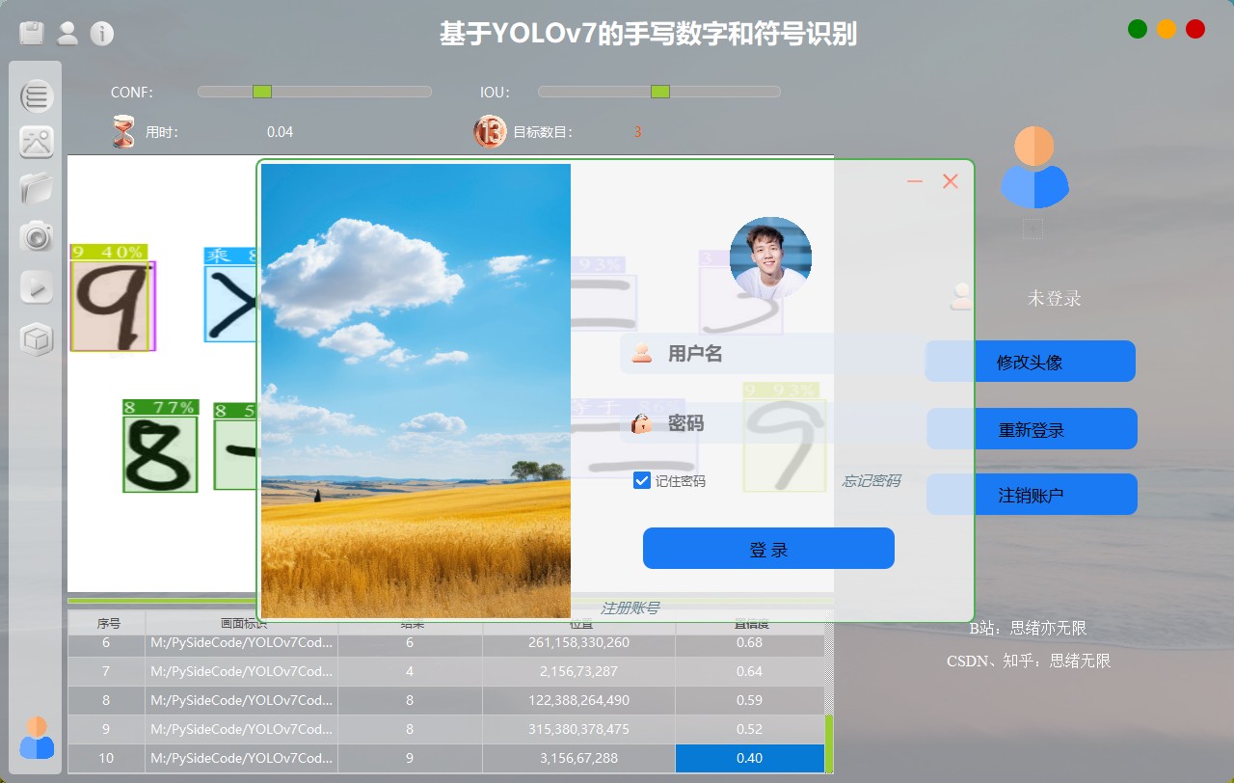Viewport: 1234px width, 783px height.
Task: Select row number 10 in table
Action: tap(107, 758)
